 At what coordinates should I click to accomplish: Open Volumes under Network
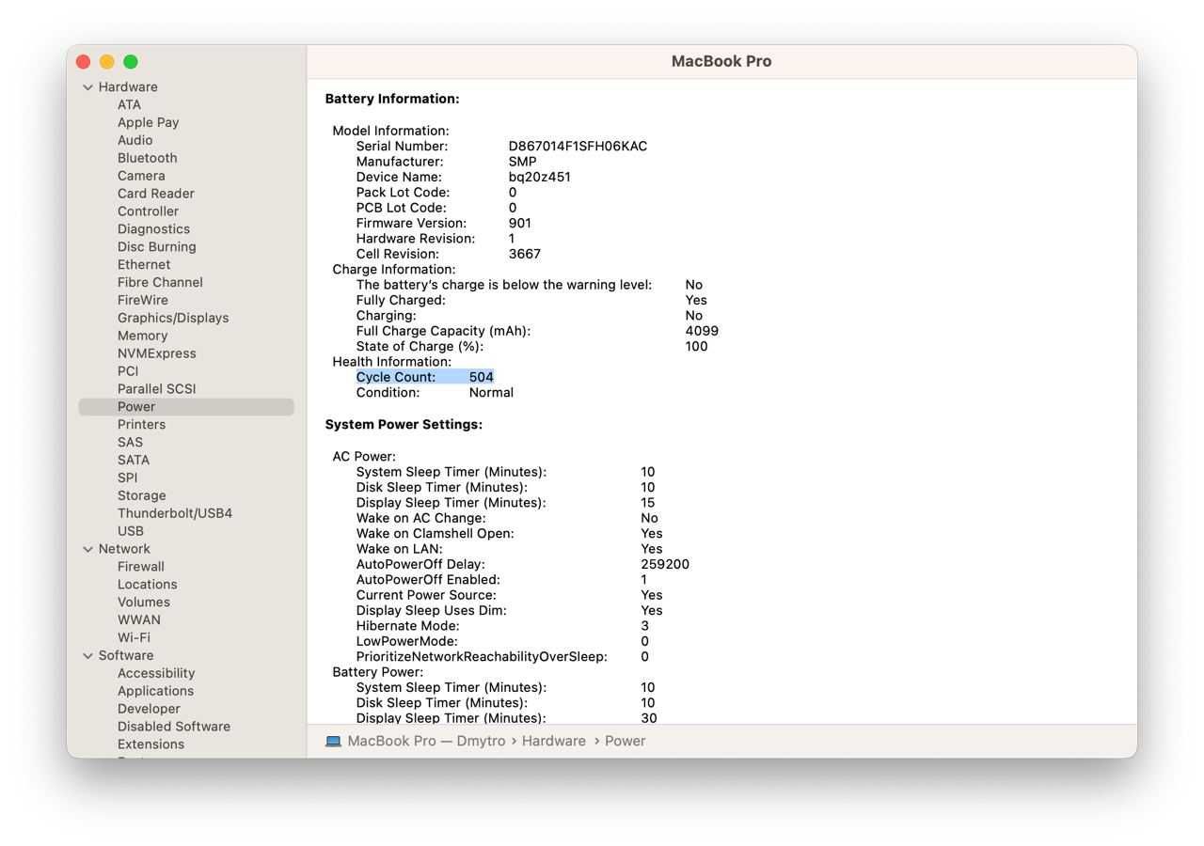point(143,603)
